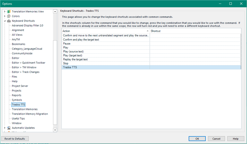The height and width of the screenshot is (144, 247).
Task: Sort by the Action column header
Action: tap(105, 31)
